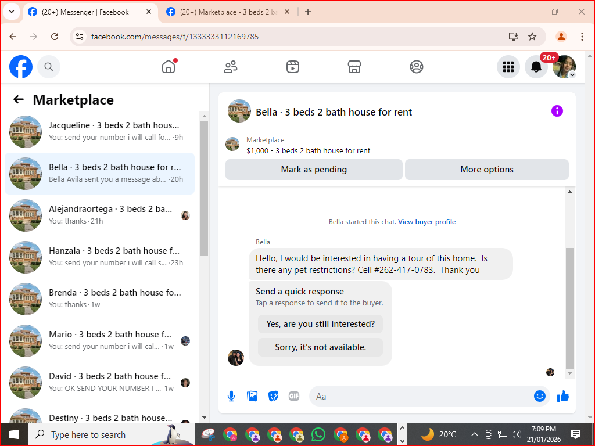Click the back arrow beside Marketplace heading

point(18,100)
